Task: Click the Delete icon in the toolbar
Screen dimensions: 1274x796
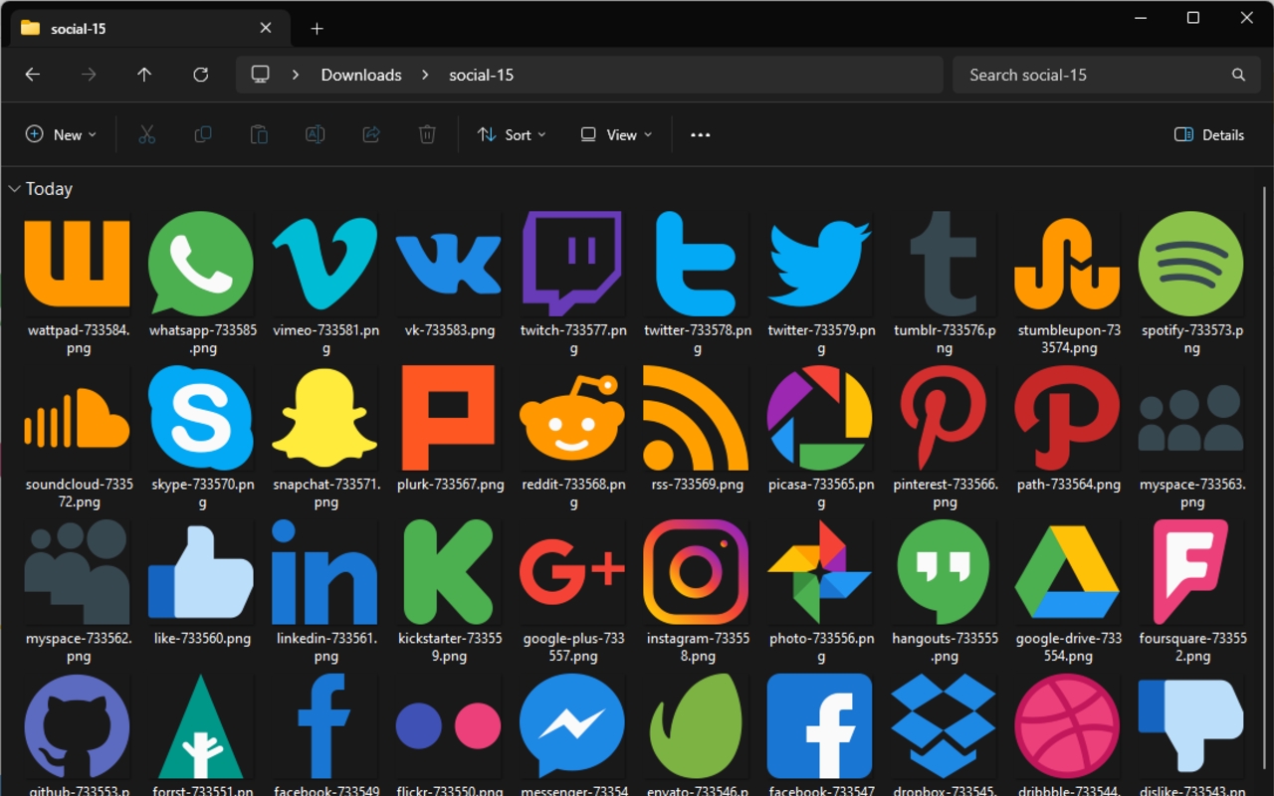Action: click(x=426, y=133)
